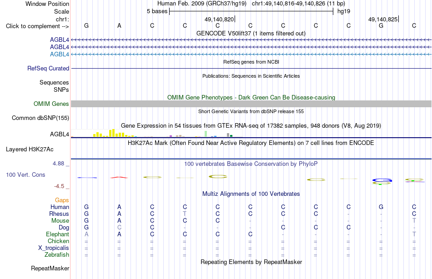Click the "Click to complement -->" label
Viewport: 432px width, 279px height.
pos(37,26)
